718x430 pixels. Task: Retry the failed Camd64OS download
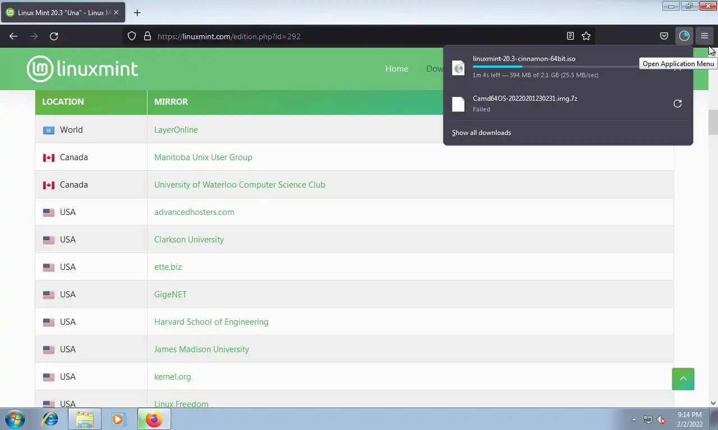coord(678,104)
